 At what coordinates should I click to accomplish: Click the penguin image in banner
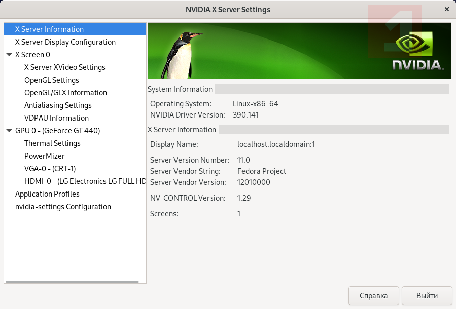(181, 55)
